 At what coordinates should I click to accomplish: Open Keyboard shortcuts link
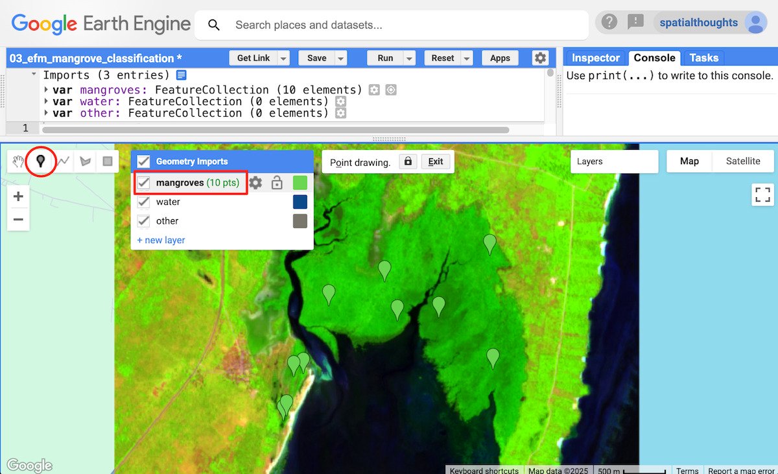(484, 470)
